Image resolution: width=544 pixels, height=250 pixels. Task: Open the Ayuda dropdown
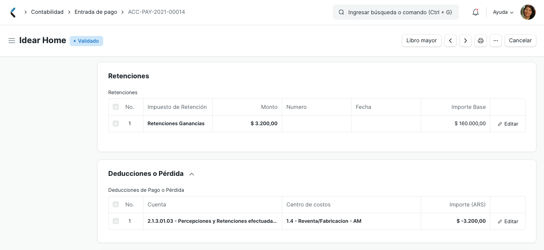(502, 12)
